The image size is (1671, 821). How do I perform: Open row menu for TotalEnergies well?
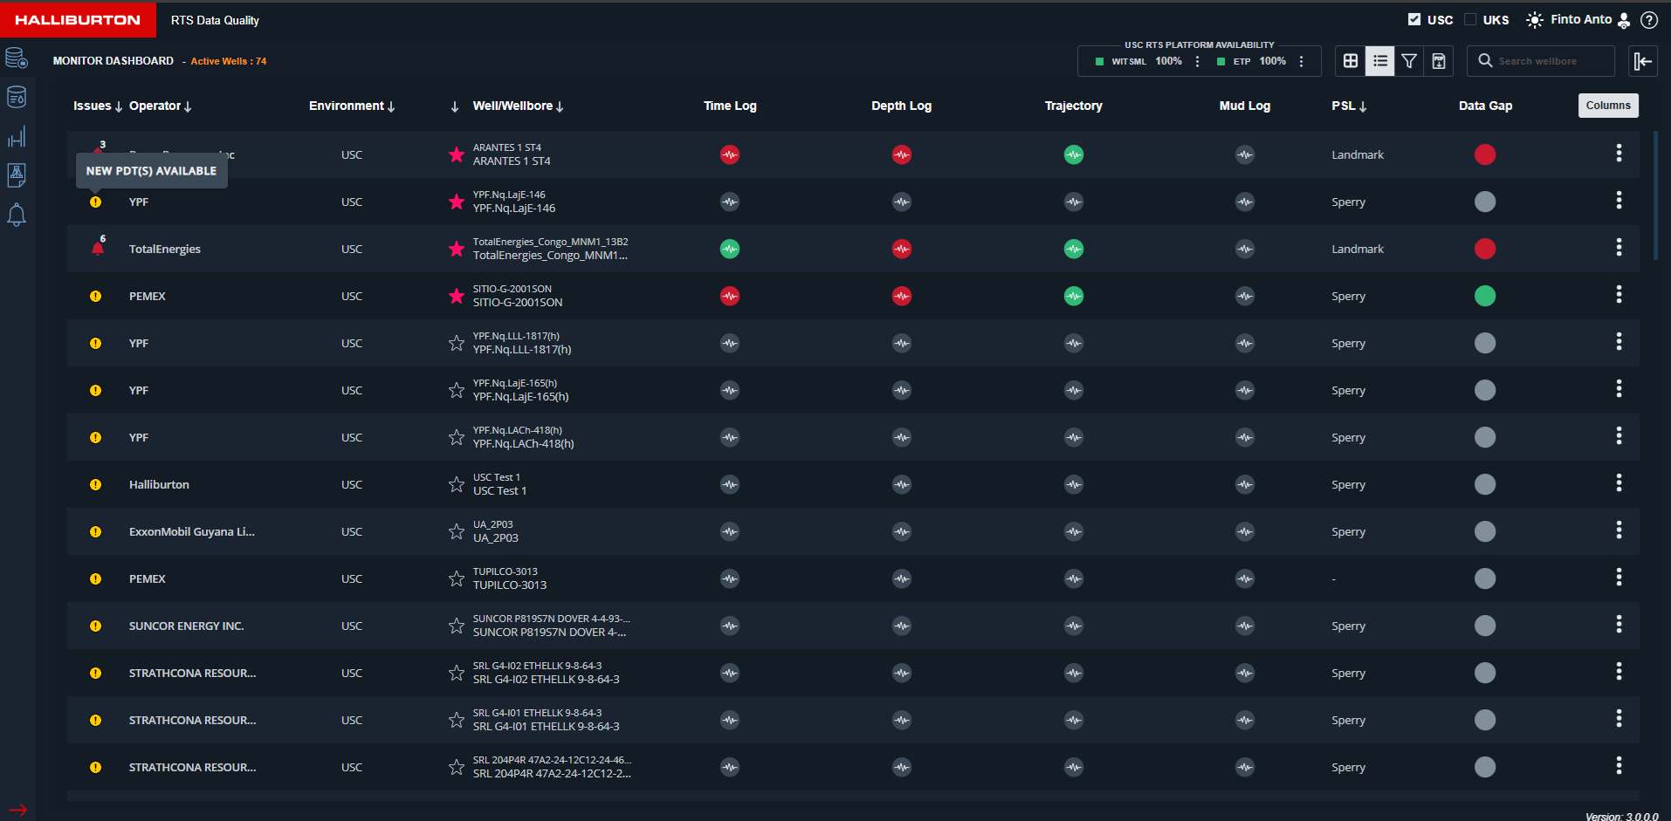tap(1619, 248)
